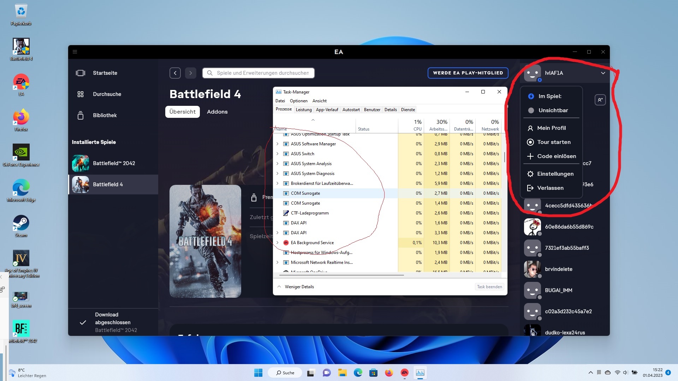The height and width of the screenshot is (381, 678).
Task: Open Einstellungen from account menu
Action: coord(551,174)
